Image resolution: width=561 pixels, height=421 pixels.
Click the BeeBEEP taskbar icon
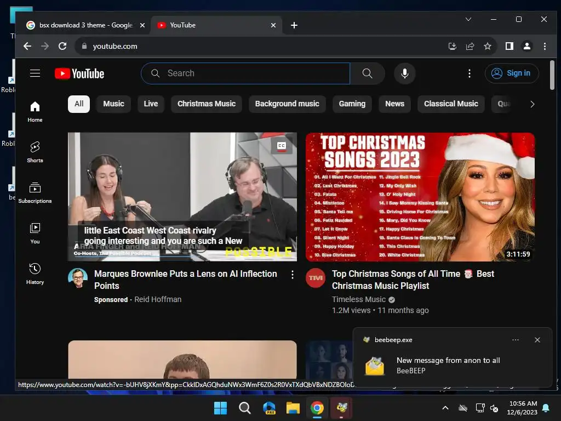[341, 408]
